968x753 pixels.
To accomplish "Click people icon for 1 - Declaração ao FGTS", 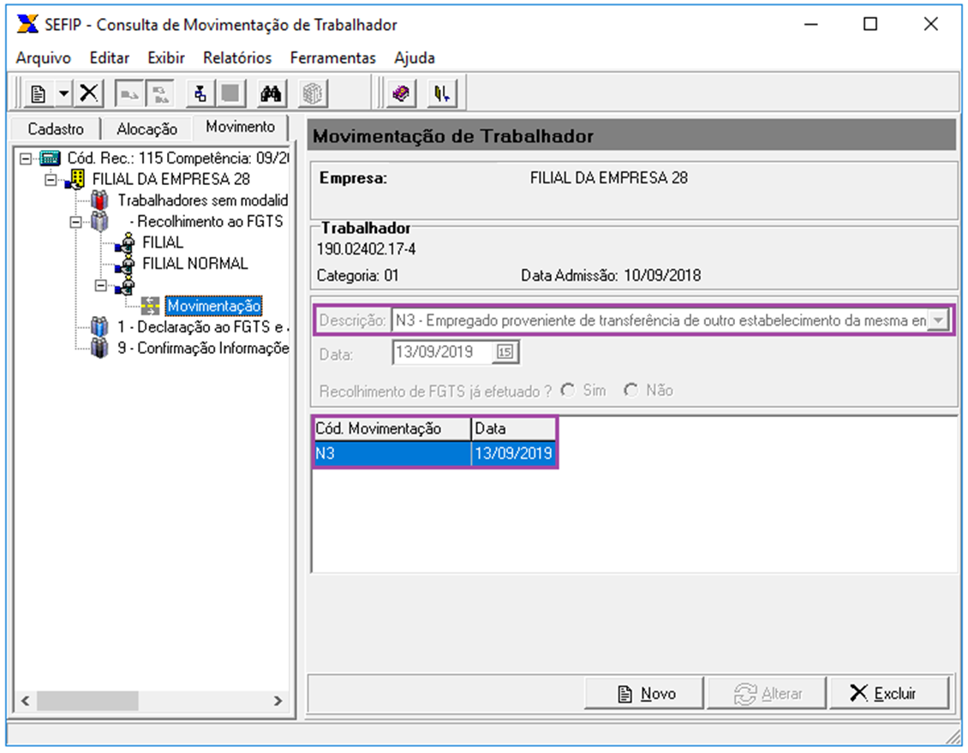I will point(99,327).
